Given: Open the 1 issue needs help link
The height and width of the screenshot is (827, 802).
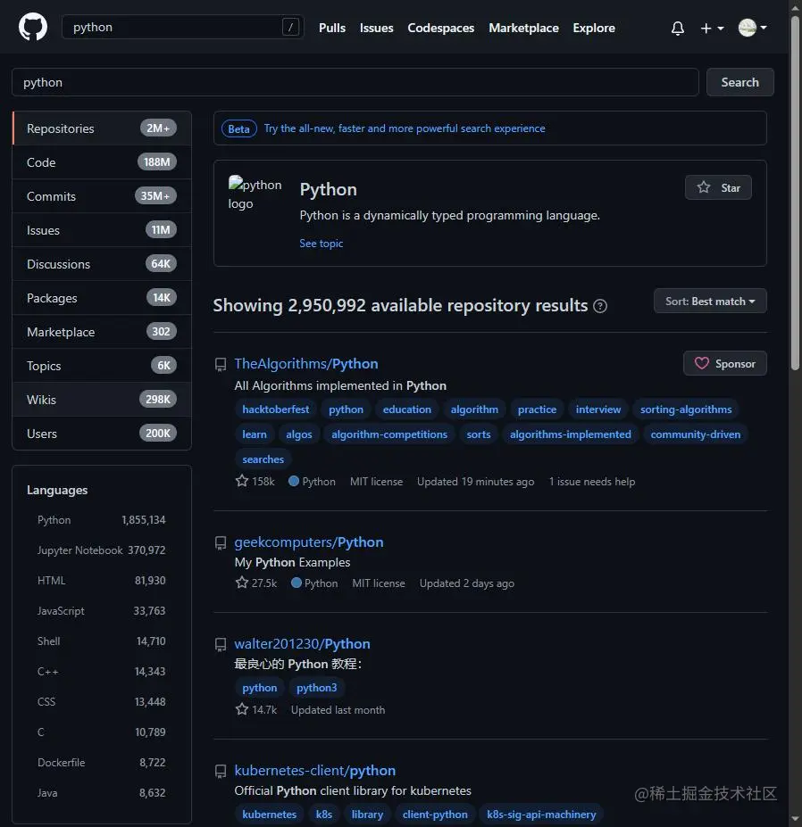Looking at the screenshot, I should coord(592,481).
